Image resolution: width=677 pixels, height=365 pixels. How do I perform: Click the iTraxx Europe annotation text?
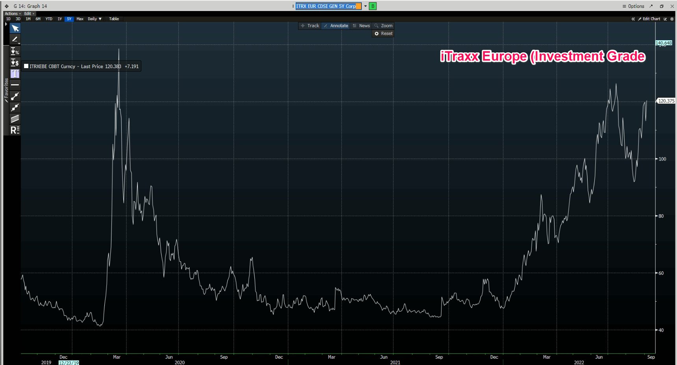click(543, 56)
